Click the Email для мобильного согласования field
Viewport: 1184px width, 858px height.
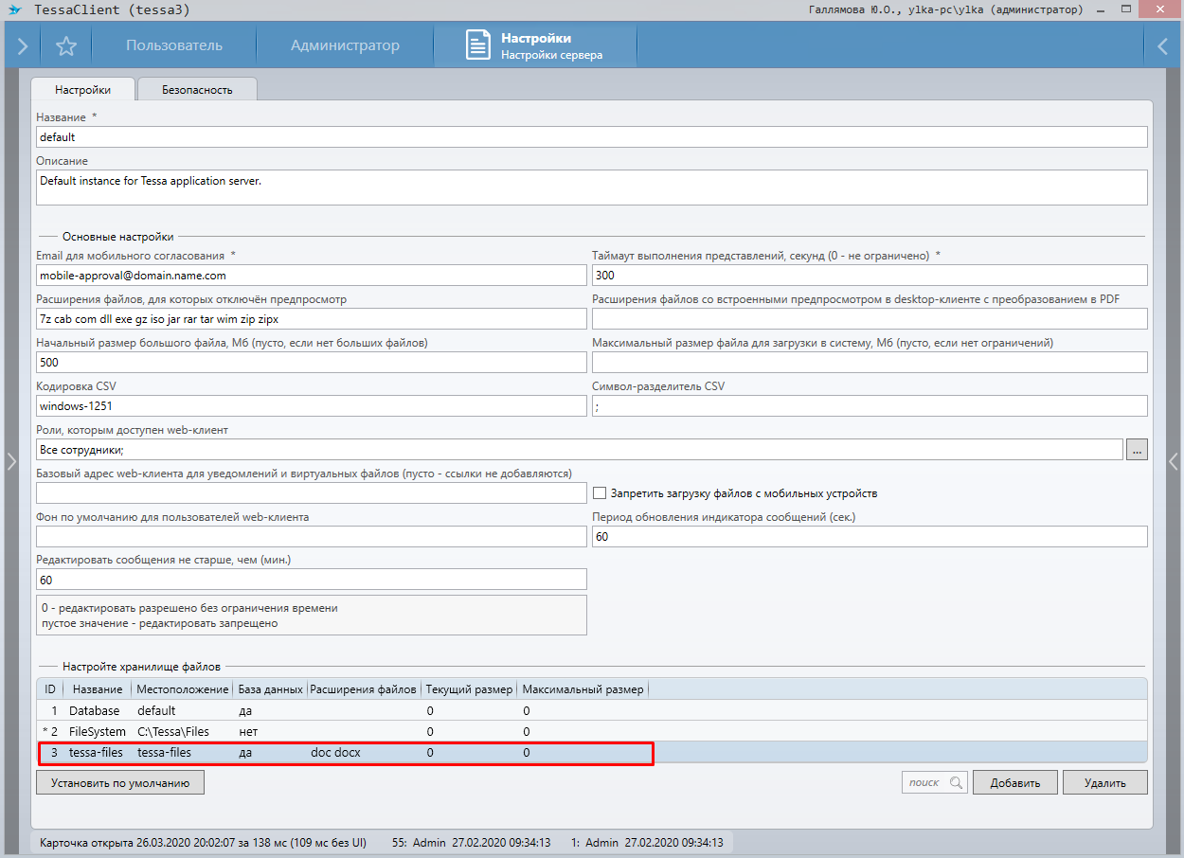311,276
